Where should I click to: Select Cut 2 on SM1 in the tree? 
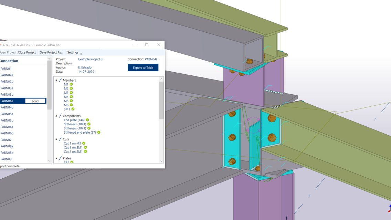(x=73, y=151)
